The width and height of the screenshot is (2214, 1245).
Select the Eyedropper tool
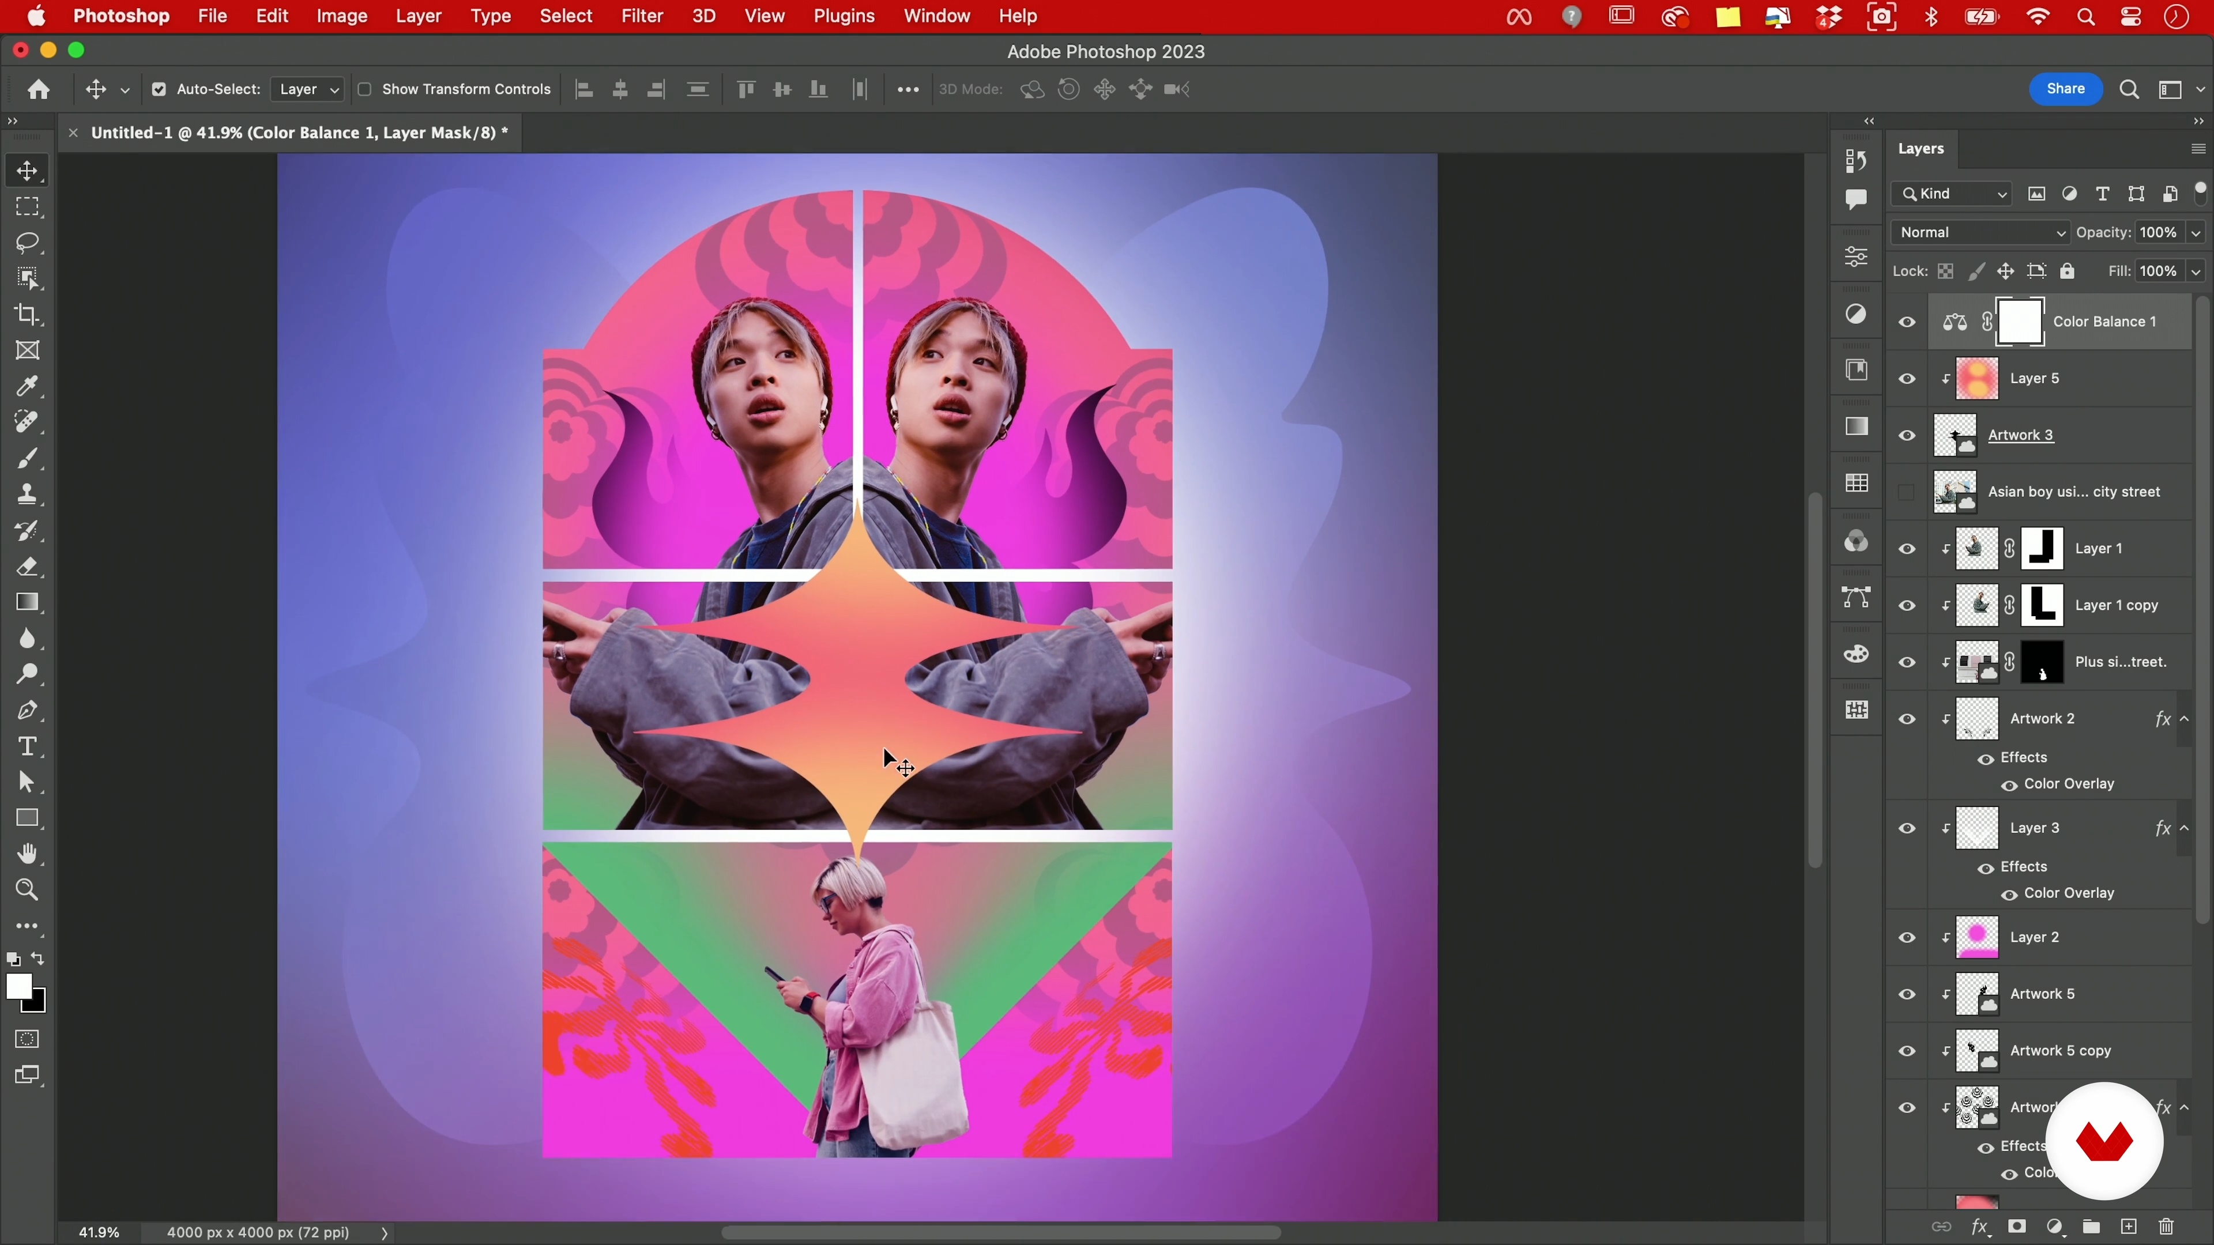[x=28, y=387]
